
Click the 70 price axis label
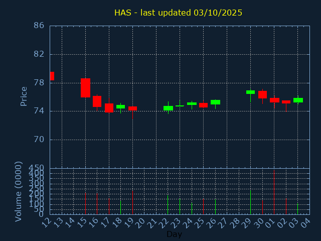pos(39,140)
